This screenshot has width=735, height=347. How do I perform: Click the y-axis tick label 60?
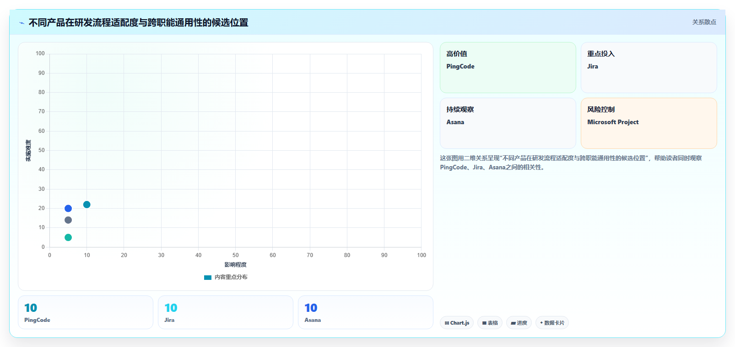(x=42, y=131)
